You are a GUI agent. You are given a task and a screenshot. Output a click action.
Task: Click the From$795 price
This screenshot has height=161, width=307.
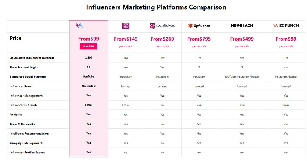[199, 39]
